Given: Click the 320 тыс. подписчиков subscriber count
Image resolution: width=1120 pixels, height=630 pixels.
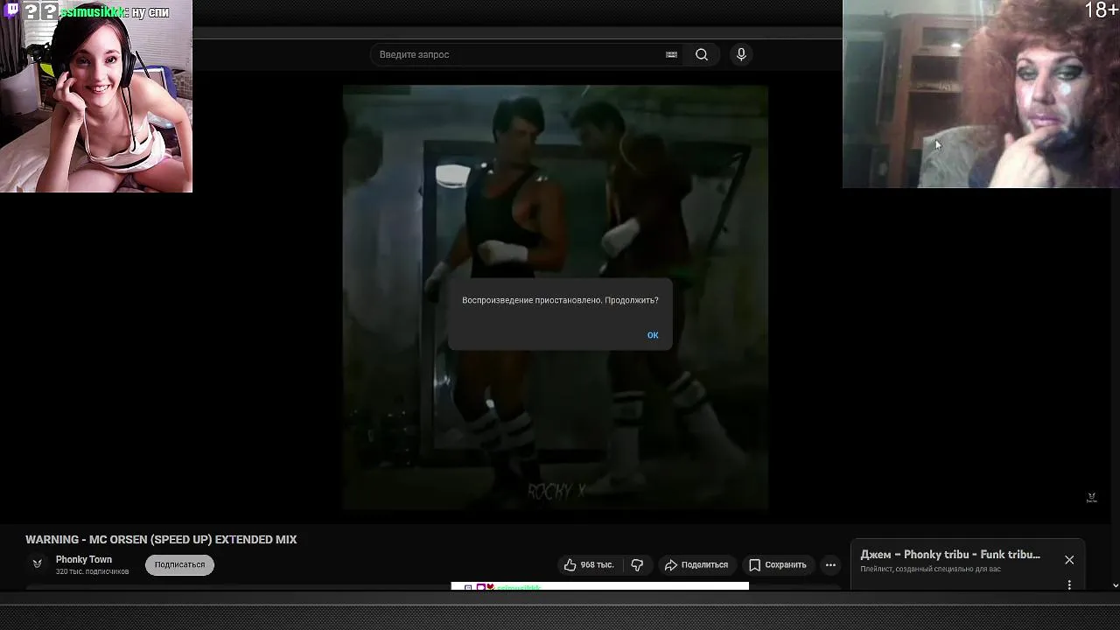Looking at the screenshot, I should (x=92, y=571).
